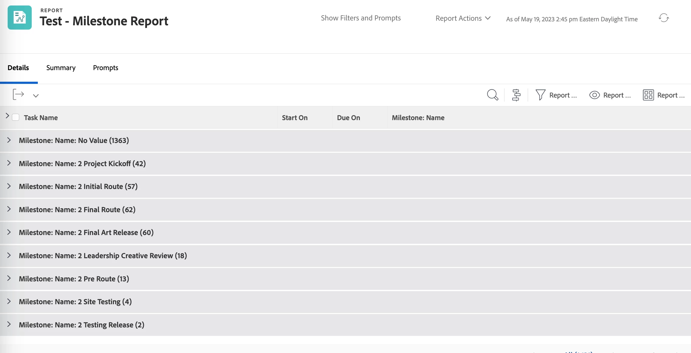Click the export arrow icon
The image size is (691, 353).
[18, 94]
